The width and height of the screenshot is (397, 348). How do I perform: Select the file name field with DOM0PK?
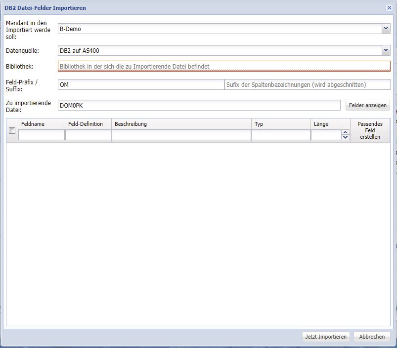[x=199, y=105]
